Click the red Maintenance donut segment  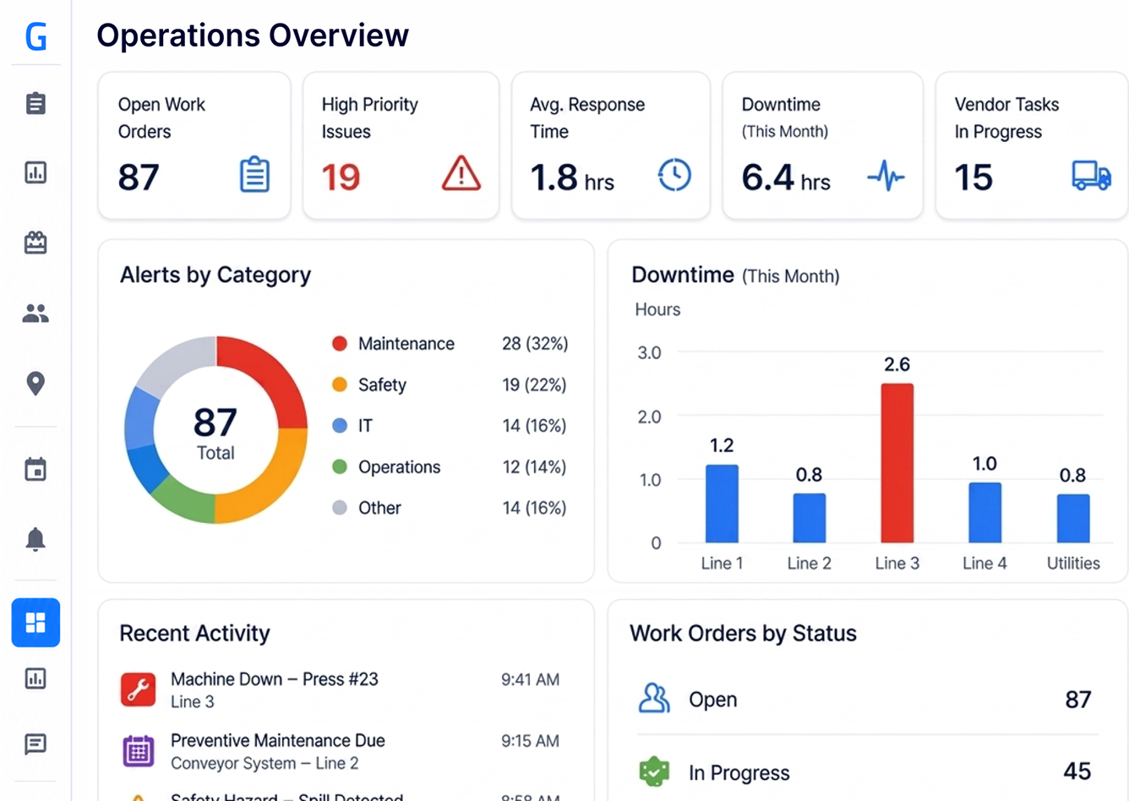pyautogui.click(x=270, y=376)
